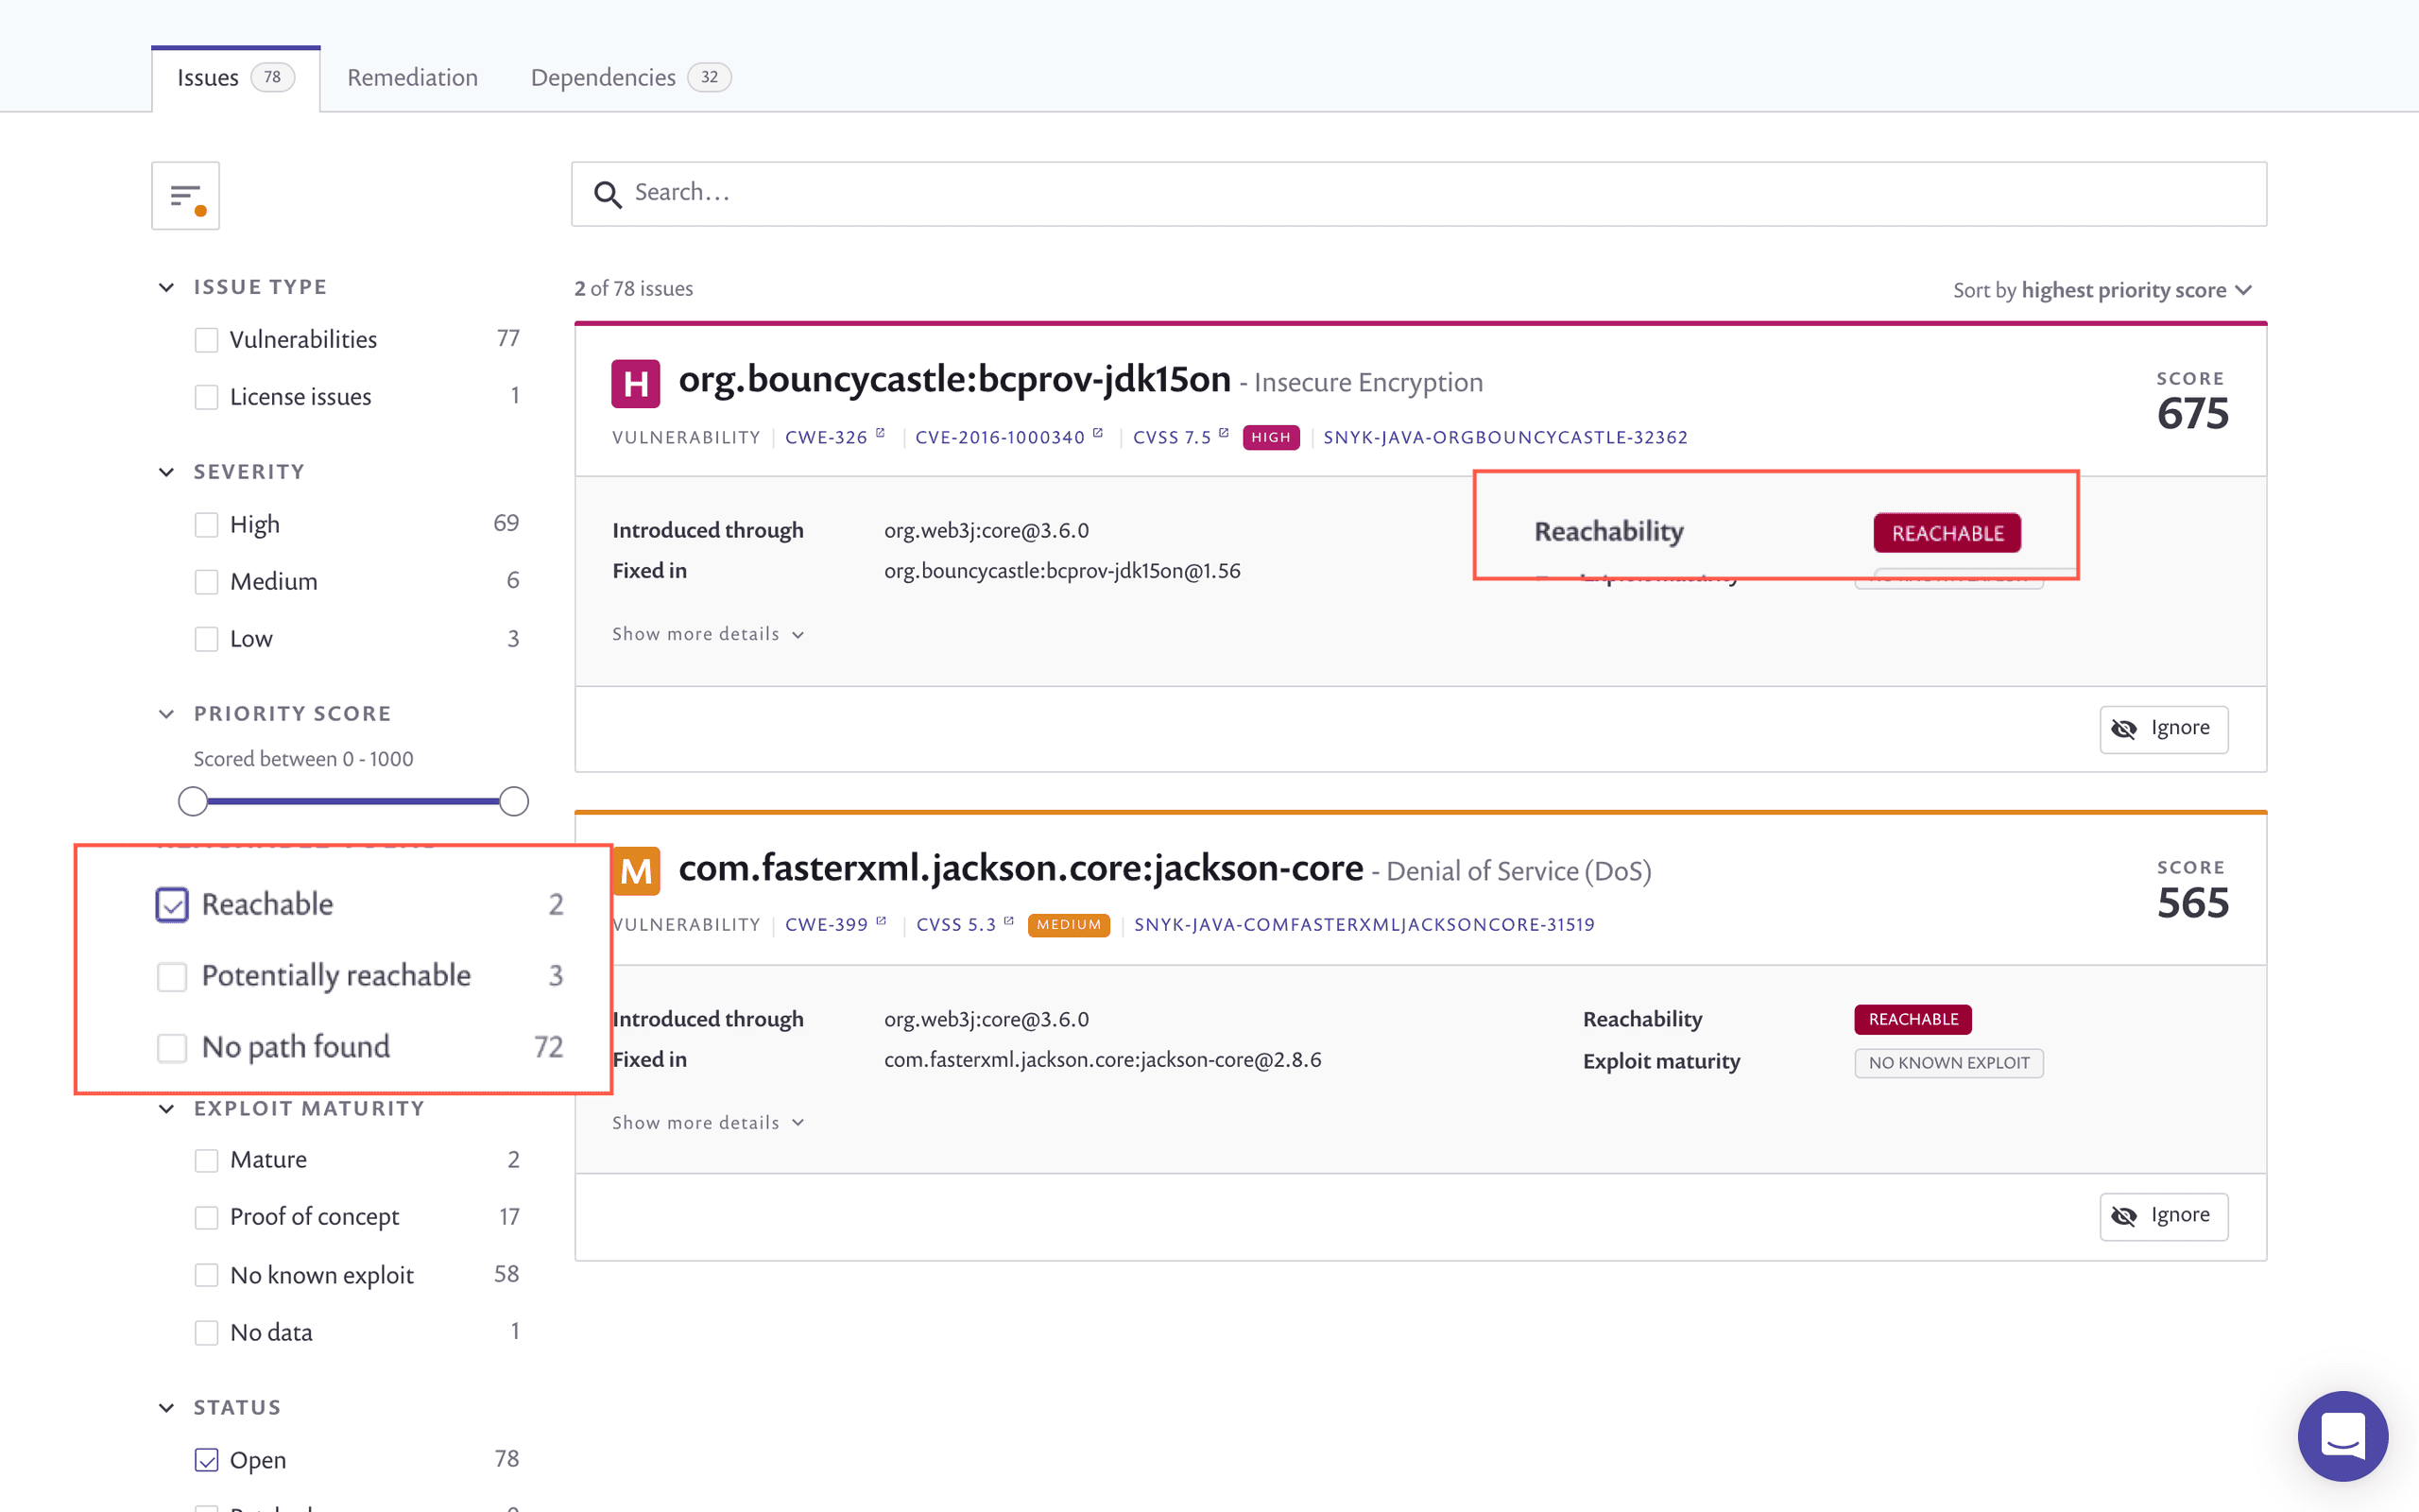Screen dimensions: 2419x1512
Task: Click the priority score minimum slider handle
Action: pos(193,801)
